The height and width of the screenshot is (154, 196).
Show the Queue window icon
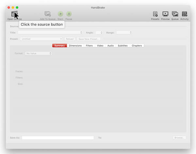pyautogui.click(x=175, y=14)
